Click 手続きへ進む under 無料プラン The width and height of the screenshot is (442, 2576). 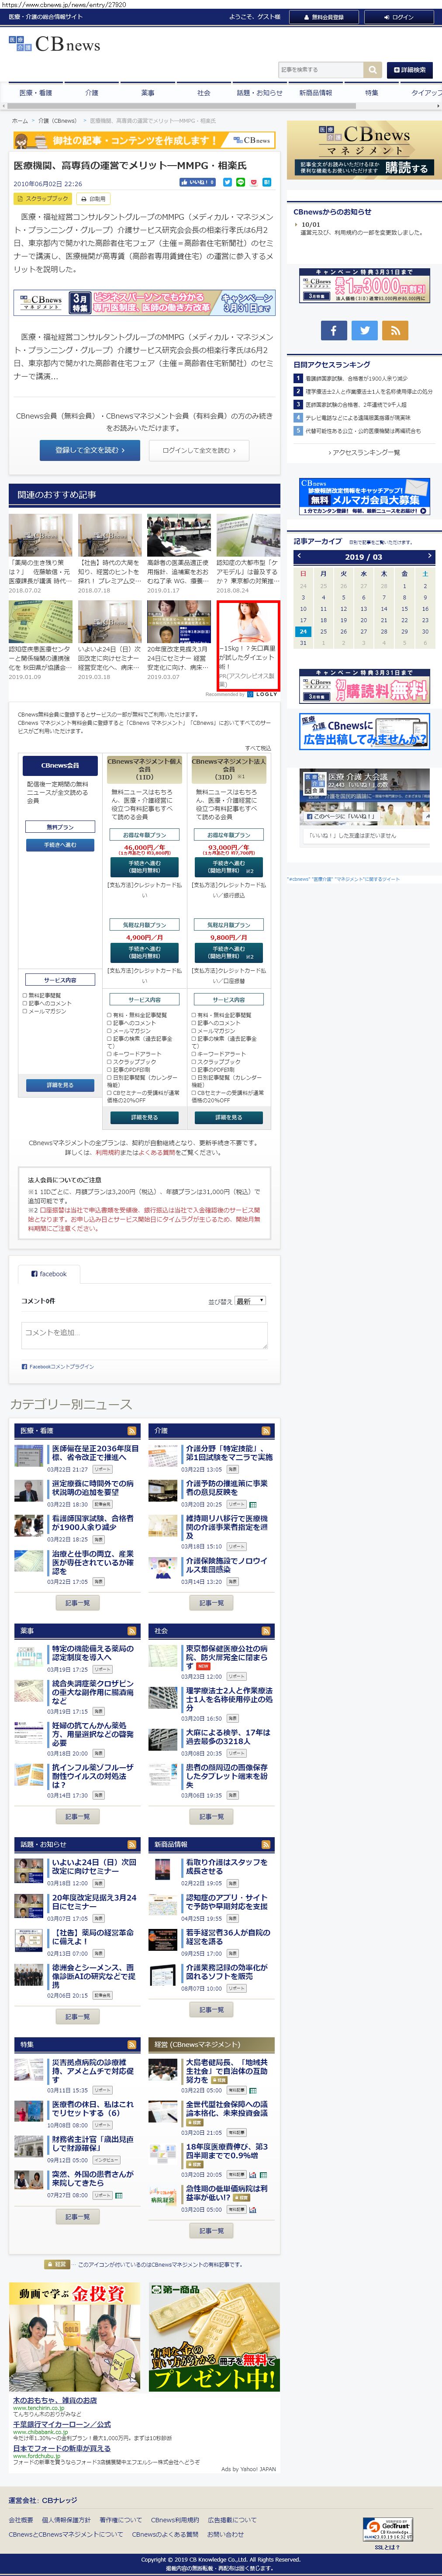pos(60,845)
